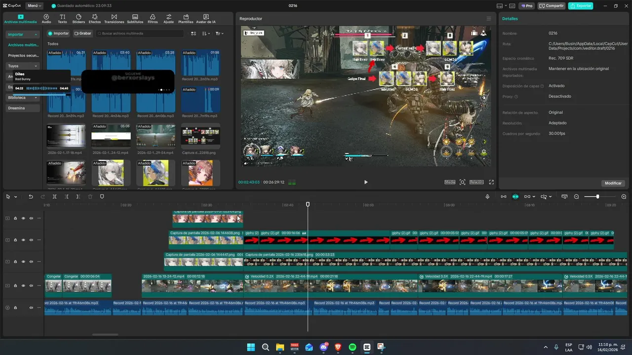Viewport: 632px width, 355px height.
Task: Open the Subtítulos panel
Action: [x=135, y=19]
